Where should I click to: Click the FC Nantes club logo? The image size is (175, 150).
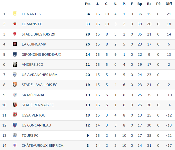coord(15,14)
